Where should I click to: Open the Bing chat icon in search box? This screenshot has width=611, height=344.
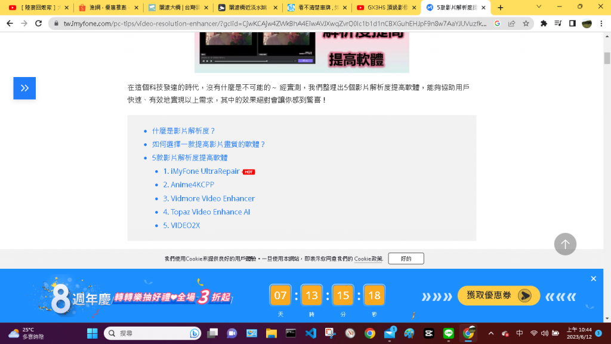[194, 333]
